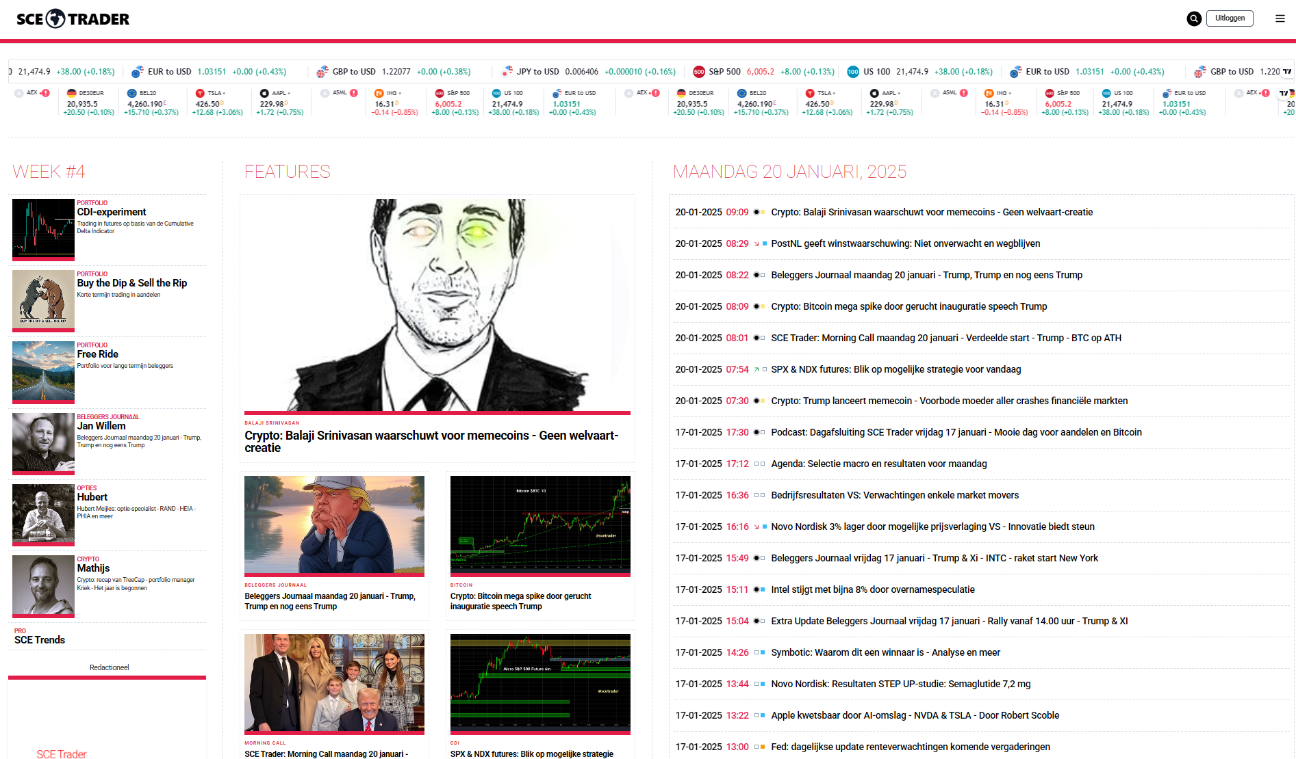
Task: Open the Novo Nordisk 3% lager headline
Action: 932,527
